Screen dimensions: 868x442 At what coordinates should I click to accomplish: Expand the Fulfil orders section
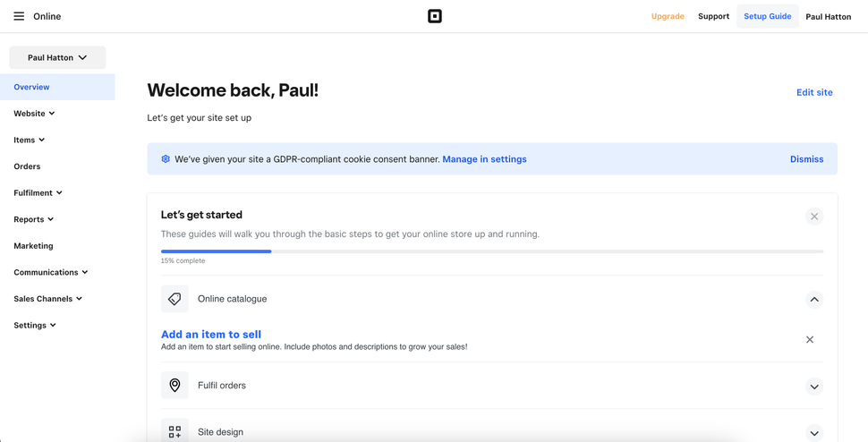(813, 387)
